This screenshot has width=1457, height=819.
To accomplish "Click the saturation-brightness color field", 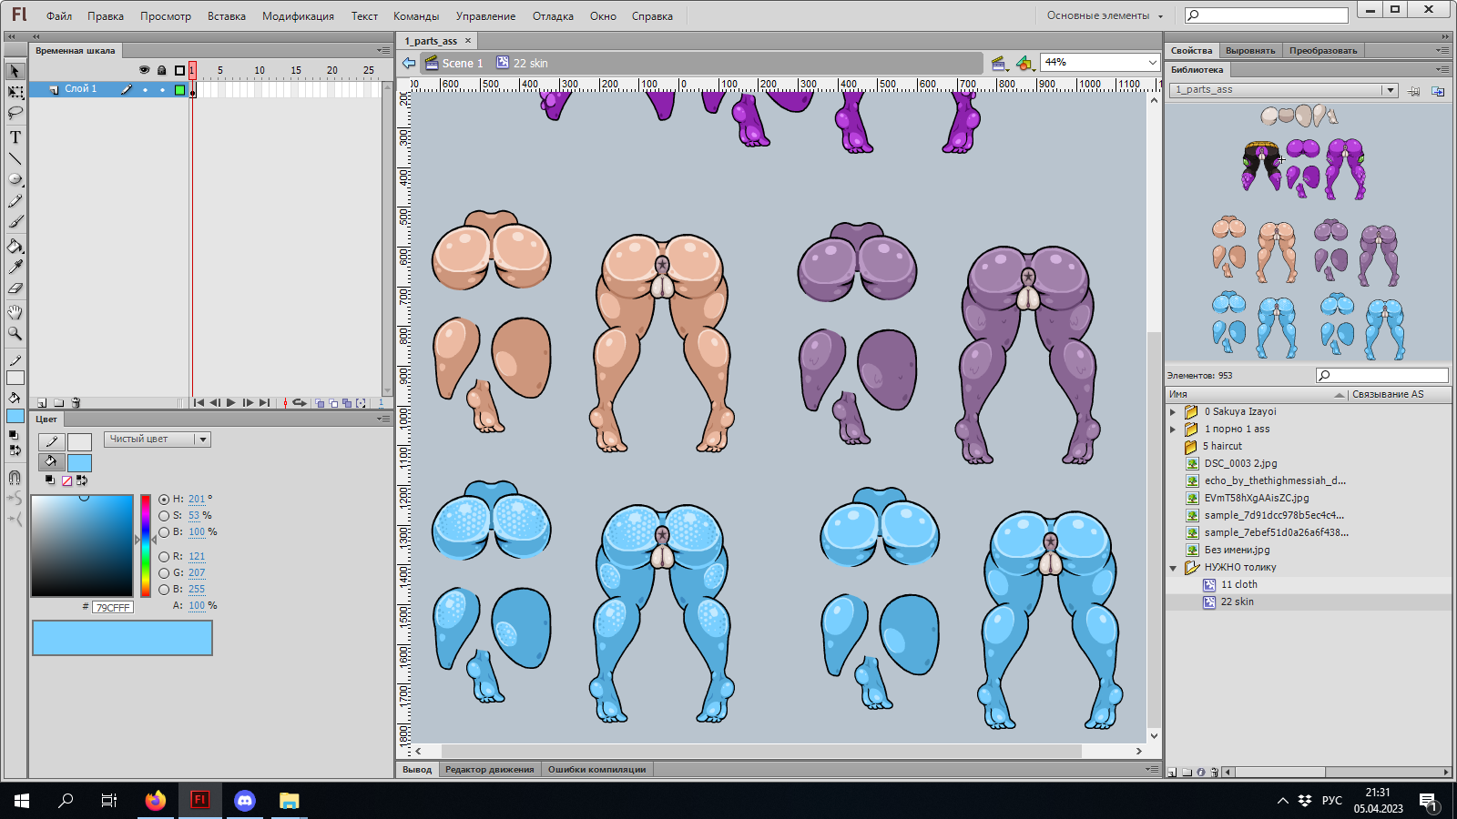I will coord(83,546).
